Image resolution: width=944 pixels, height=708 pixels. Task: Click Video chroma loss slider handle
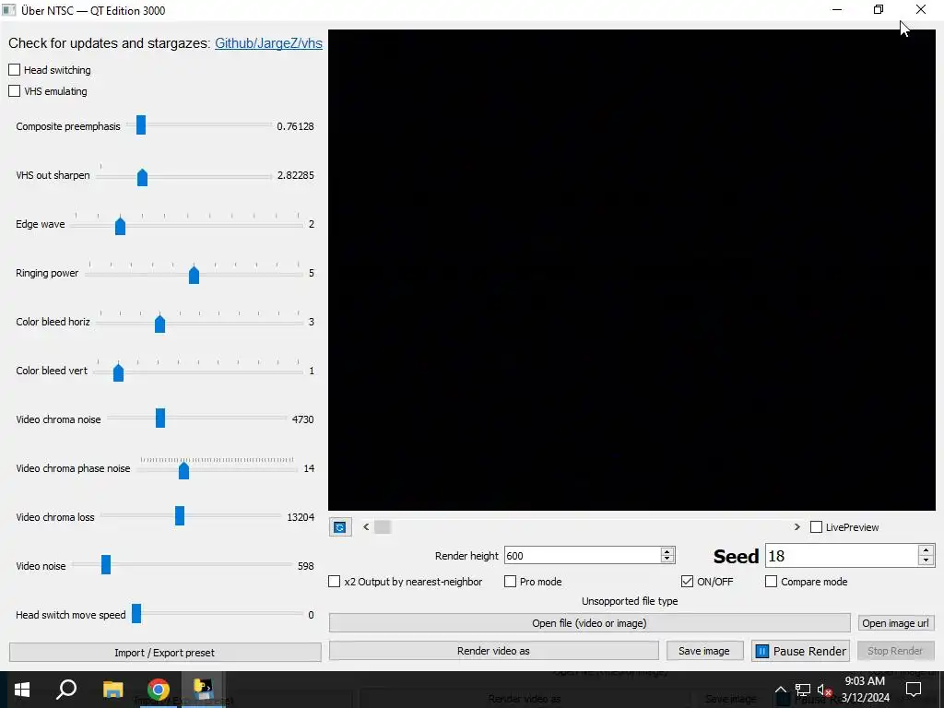[180, 515]
